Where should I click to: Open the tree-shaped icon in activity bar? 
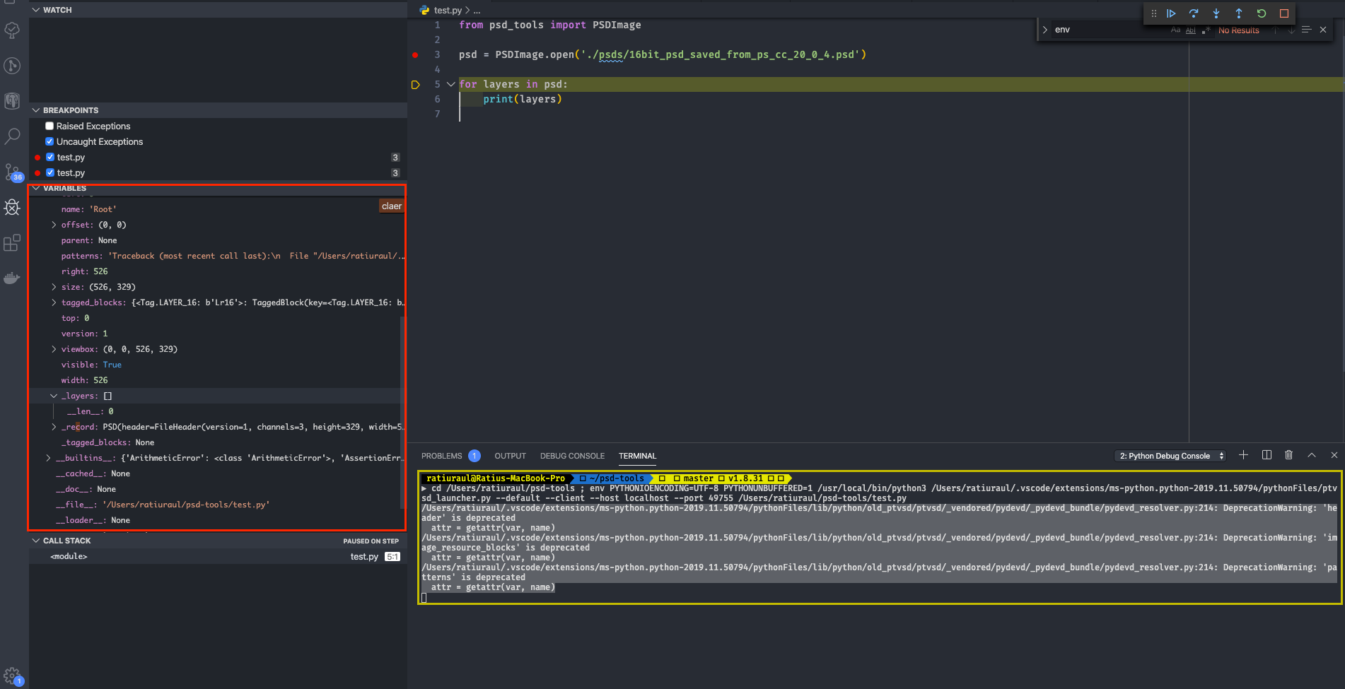coord(13,30)
